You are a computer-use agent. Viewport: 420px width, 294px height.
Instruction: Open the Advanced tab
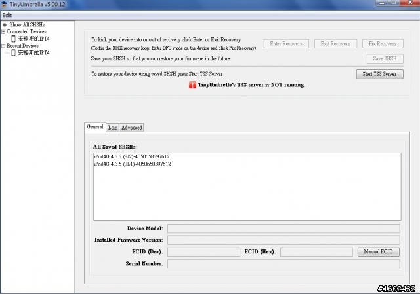pyautogui.click(x=131, y=128)
